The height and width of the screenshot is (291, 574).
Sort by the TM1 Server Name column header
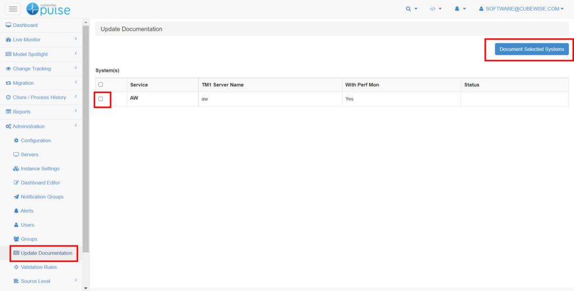pos(223,85)
